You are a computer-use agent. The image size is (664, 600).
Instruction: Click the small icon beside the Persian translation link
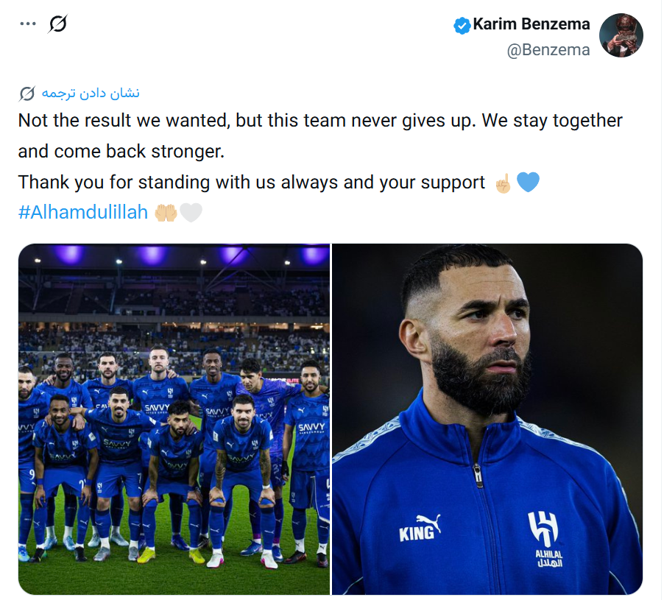[x=27, y=93]
